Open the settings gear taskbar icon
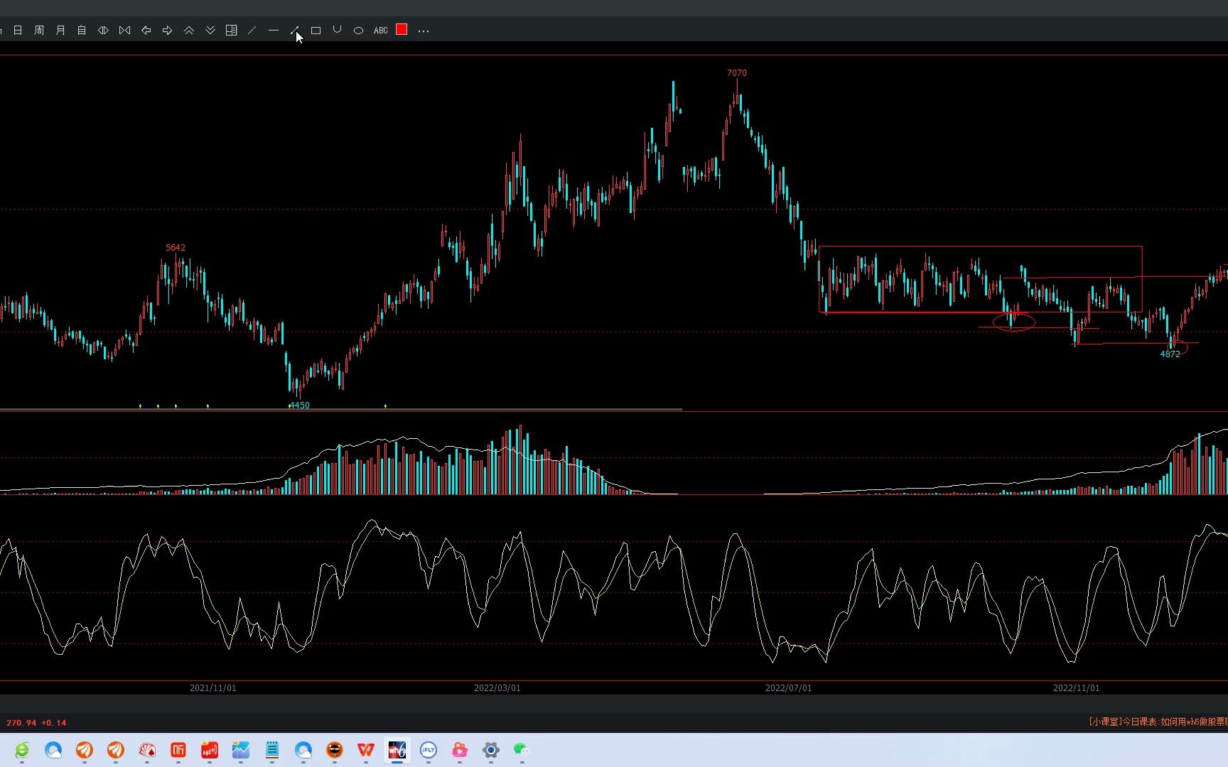 tap(491, 750)
